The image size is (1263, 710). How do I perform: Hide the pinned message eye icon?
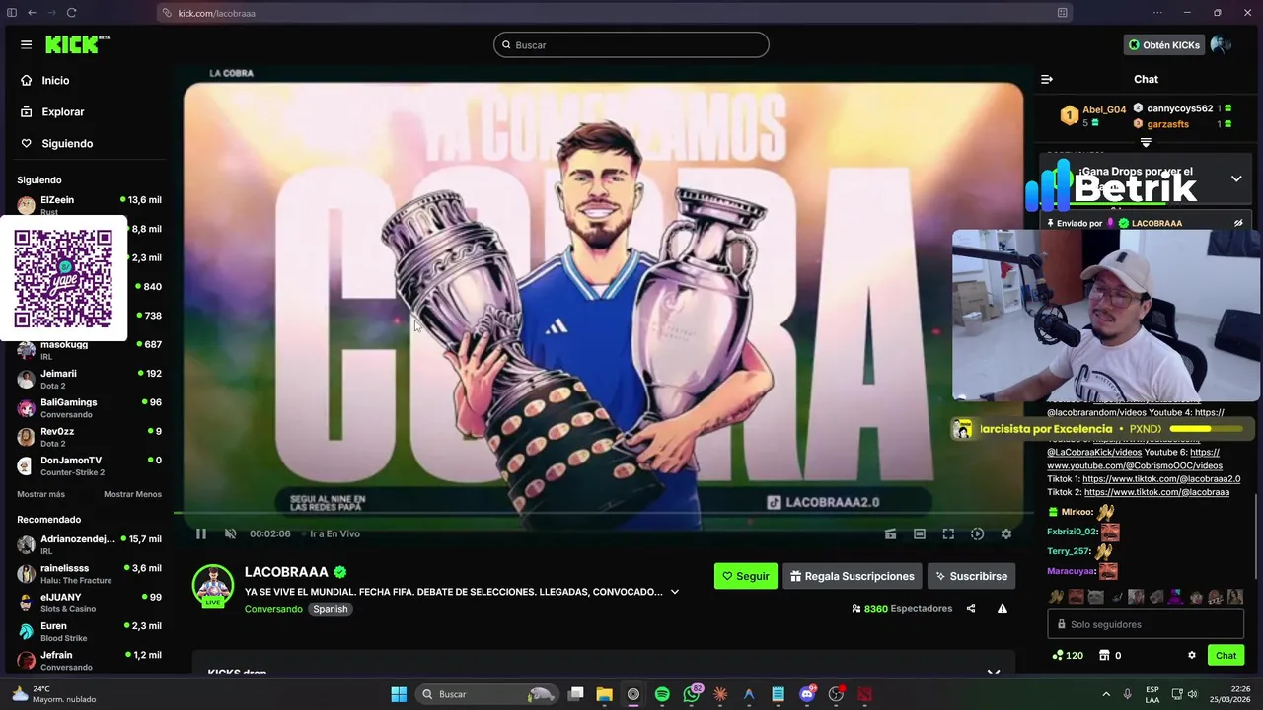pyautogui.click(x=1238, y=223)
